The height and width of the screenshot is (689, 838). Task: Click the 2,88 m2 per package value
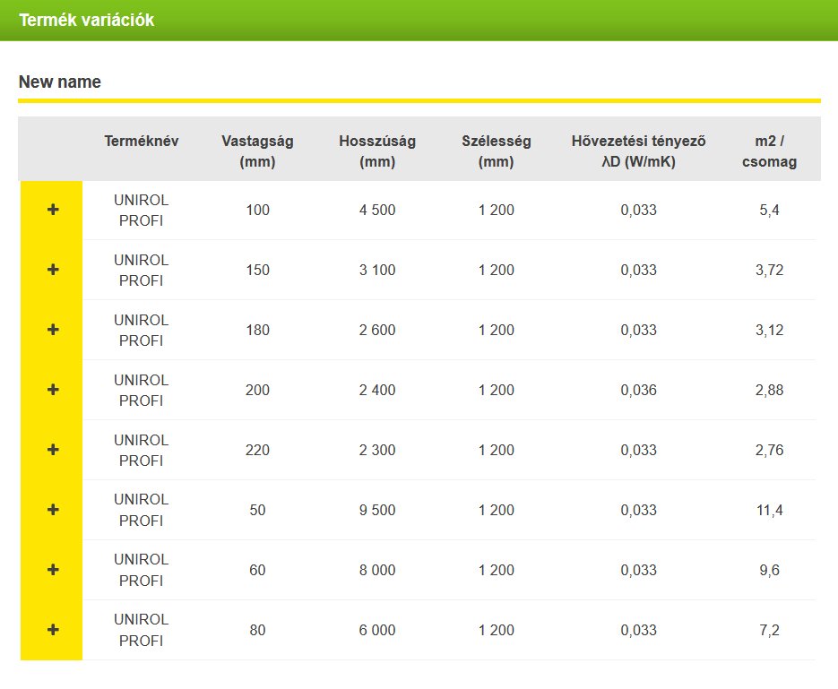point(770,390)
